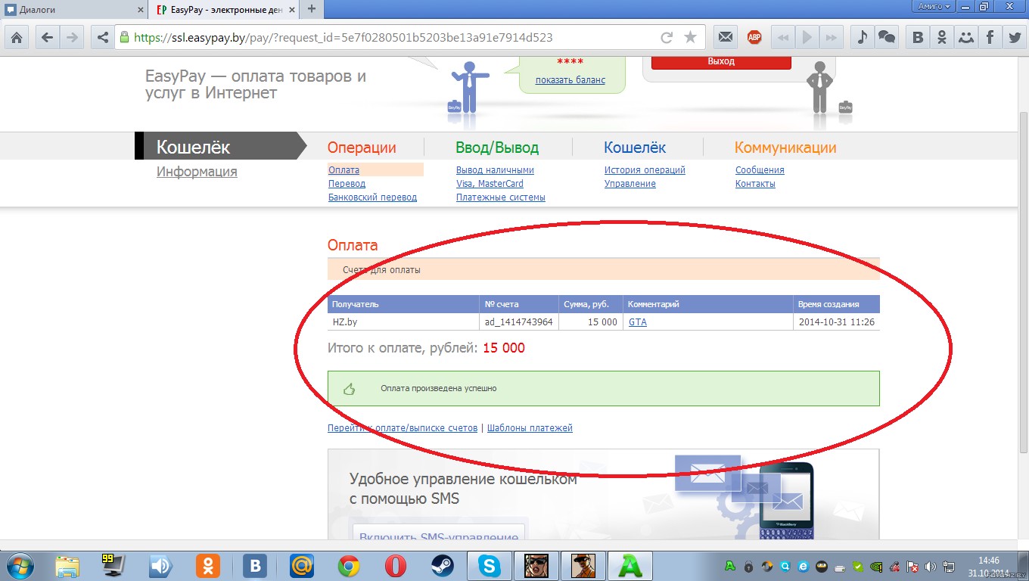Launch Steam from the taskbar
The image size is (1029, 581).
pos(442,566)
